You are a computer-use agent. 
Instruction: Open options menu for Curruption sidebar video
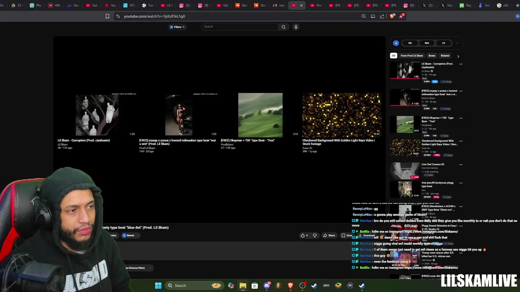(461, 64)
